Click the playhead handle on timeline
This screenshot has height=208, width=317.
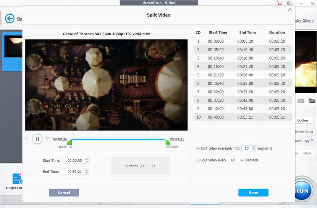pos(73,136)
